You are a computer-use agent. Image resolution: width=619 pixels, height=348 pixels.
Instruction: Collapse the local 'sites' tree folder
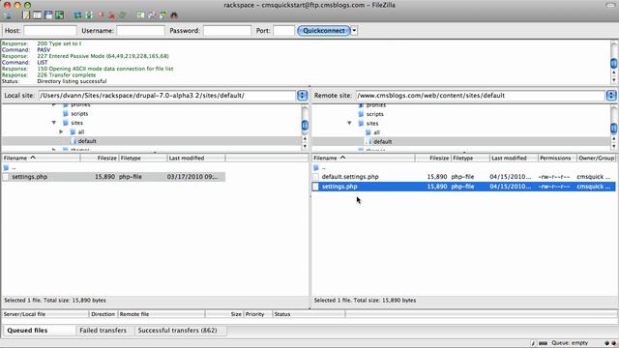pos(54,123)
